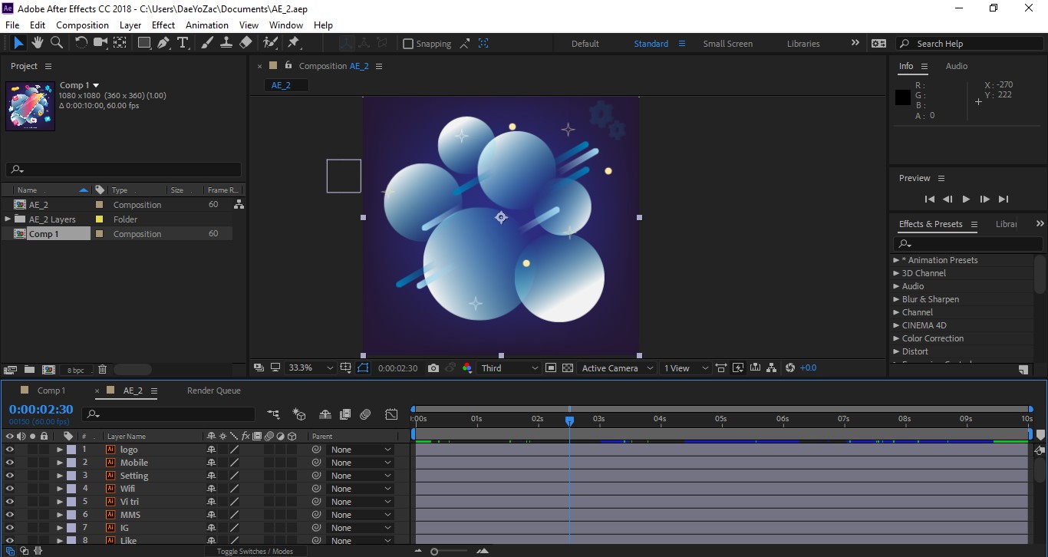Click the timeline zoom slider
This screenshot has height=557, width=1048.
(x=434, y=551)
